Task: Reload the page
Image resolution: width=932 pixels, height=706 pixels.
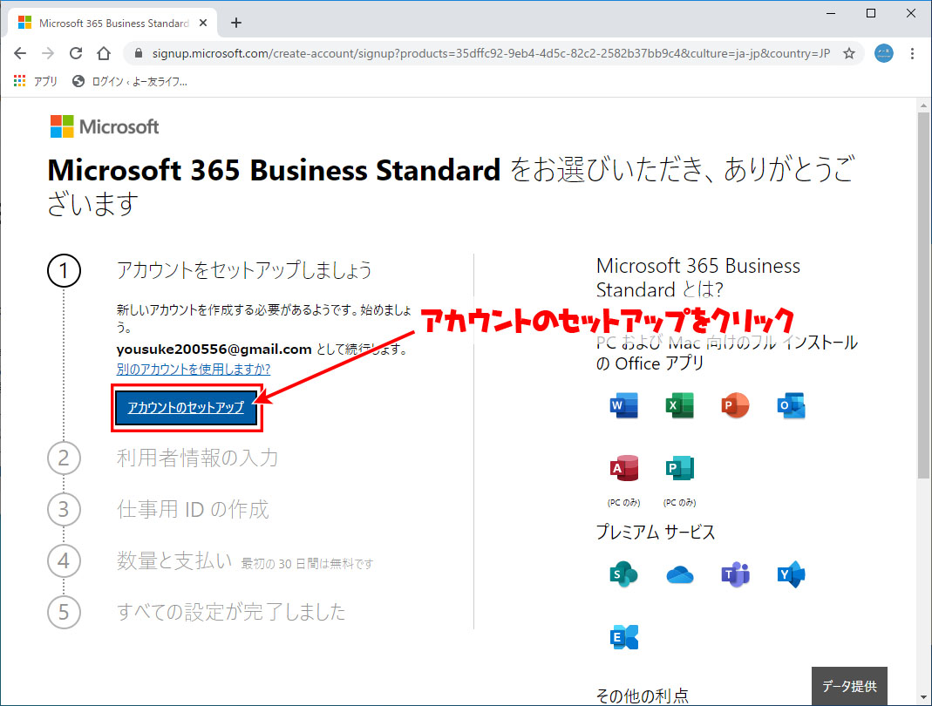Action: coord(76,53)
